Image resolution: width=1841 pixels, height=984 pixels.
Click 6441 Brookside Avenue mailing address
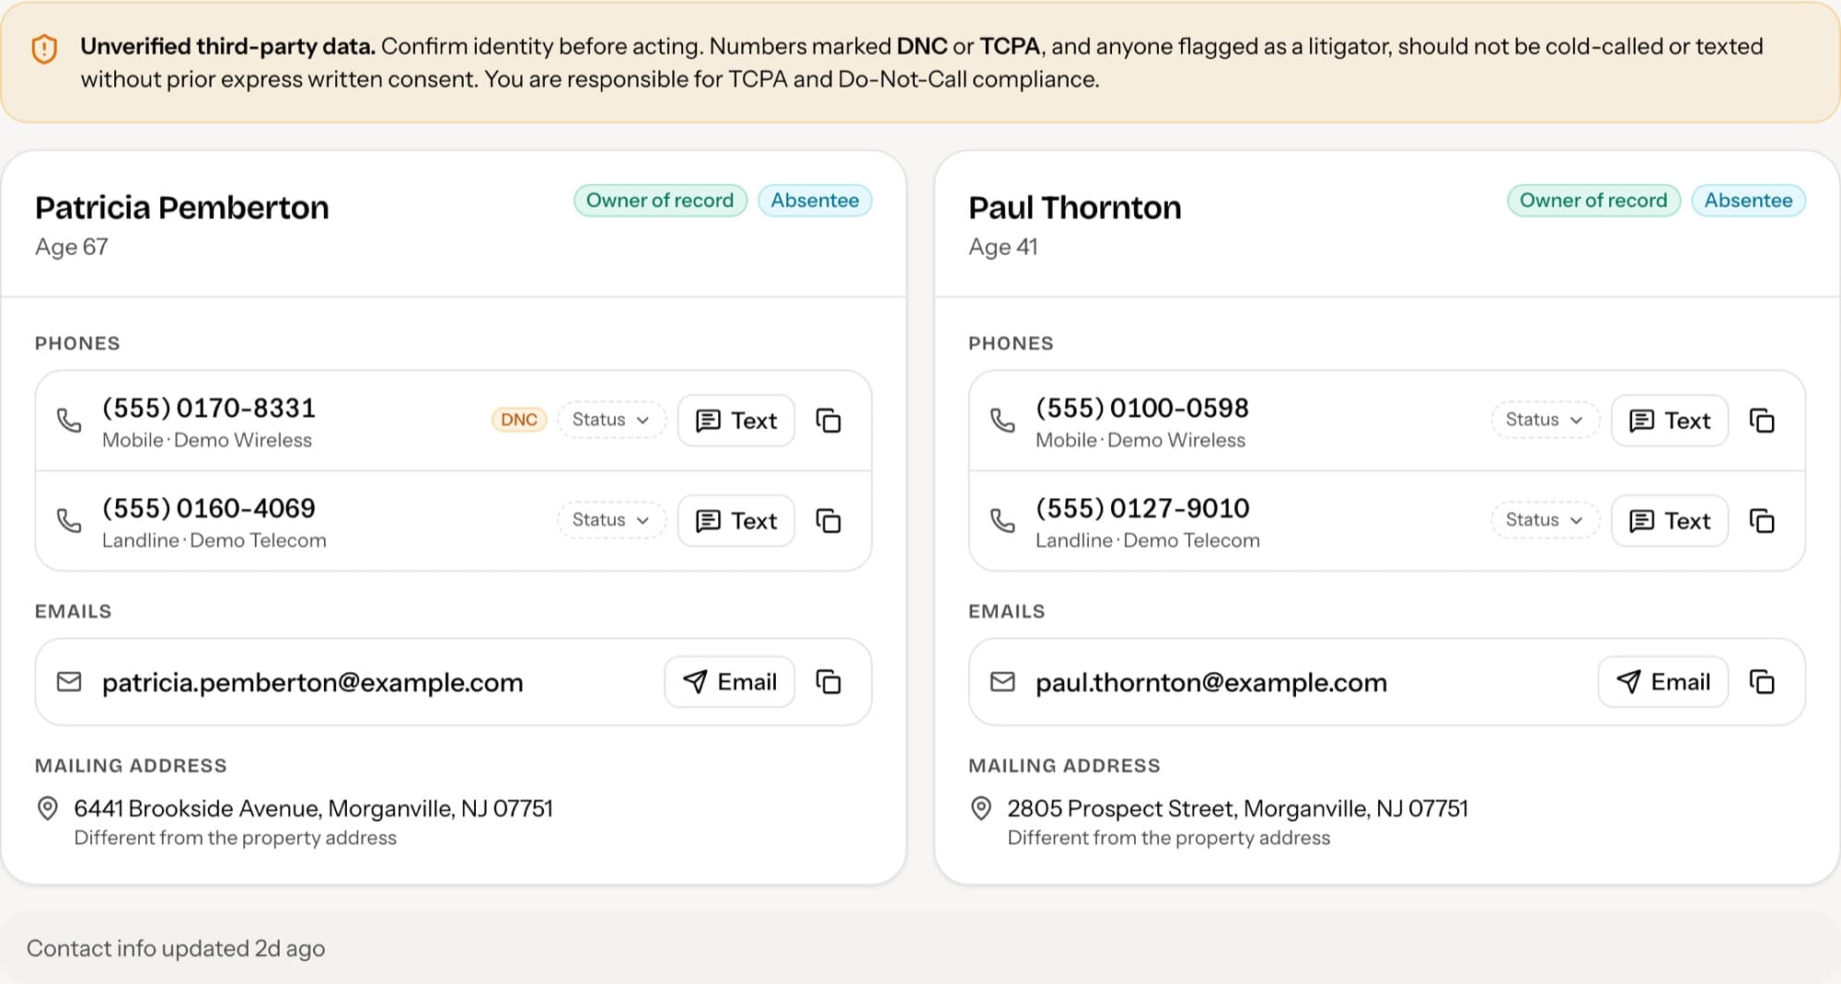click(x=313, y=808)
